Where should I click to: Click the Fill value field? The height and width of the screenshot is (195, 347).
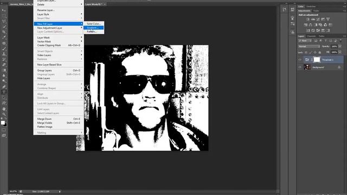pyautogui.click(x=334, y=52)
